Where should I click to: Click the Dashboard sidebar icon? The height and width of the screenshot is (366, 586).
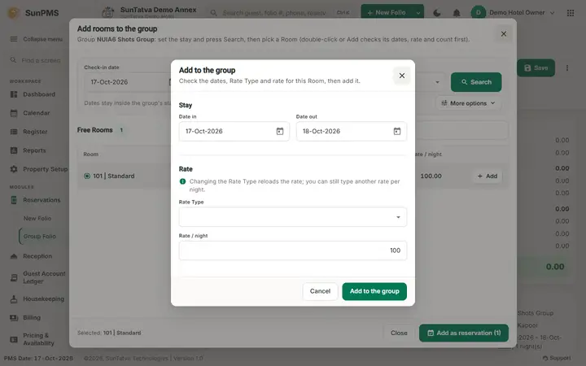[x=14, y=94]
